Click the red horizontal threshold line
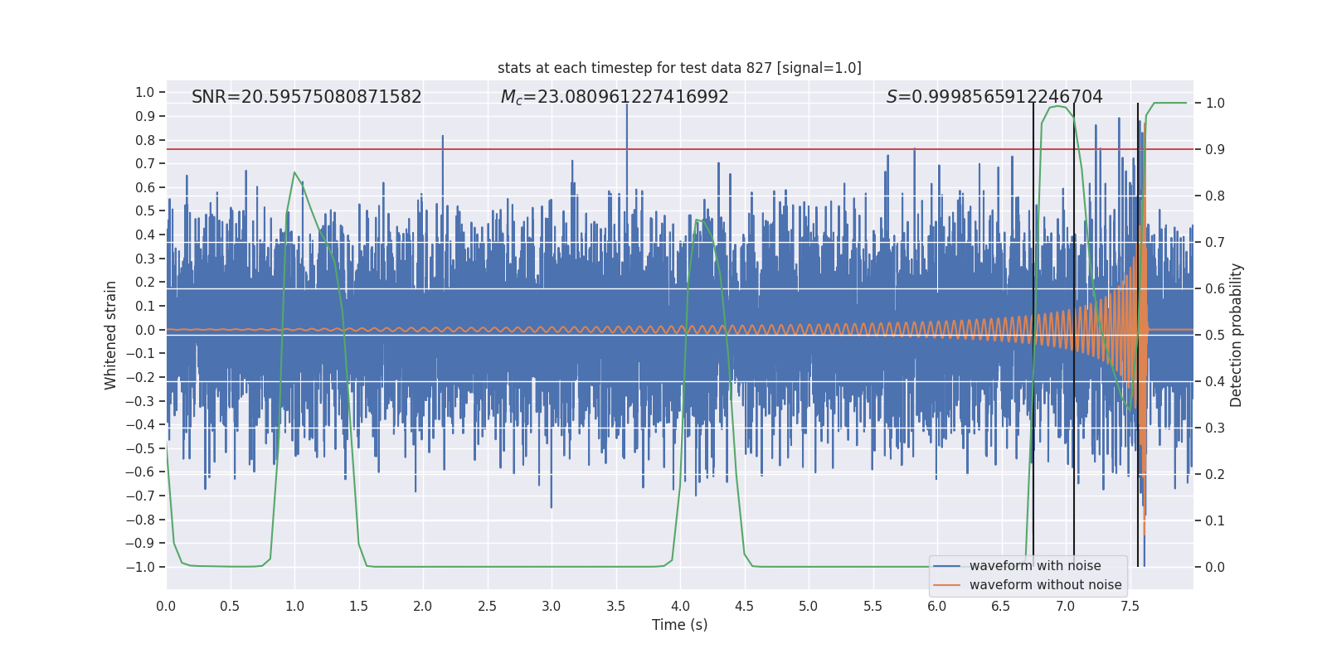The width and height of the screenshot is (1327, 663). point(679,149)
